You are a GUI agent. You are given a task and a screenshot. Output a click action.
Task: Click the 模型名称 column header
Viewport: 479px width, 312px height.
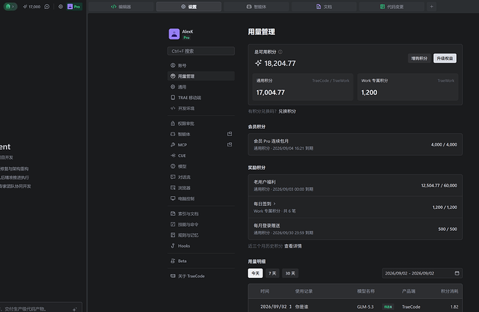point(366,291)
